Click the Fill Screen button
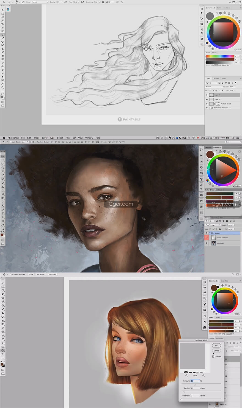 point(52,274)
